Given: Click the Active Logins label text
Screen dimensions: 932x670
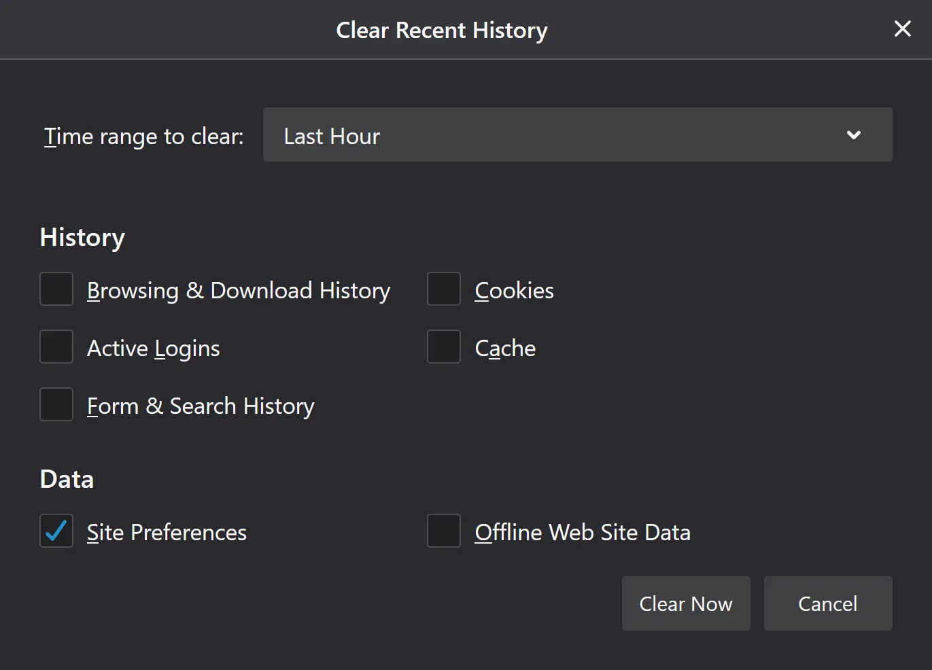Looking at the screenshot, I should pos(153,348).
